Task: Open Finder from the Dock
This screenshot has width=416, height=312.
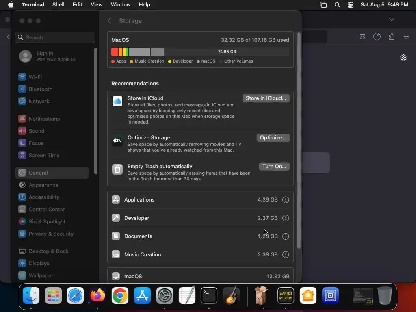Action: [x=31, y=296]
